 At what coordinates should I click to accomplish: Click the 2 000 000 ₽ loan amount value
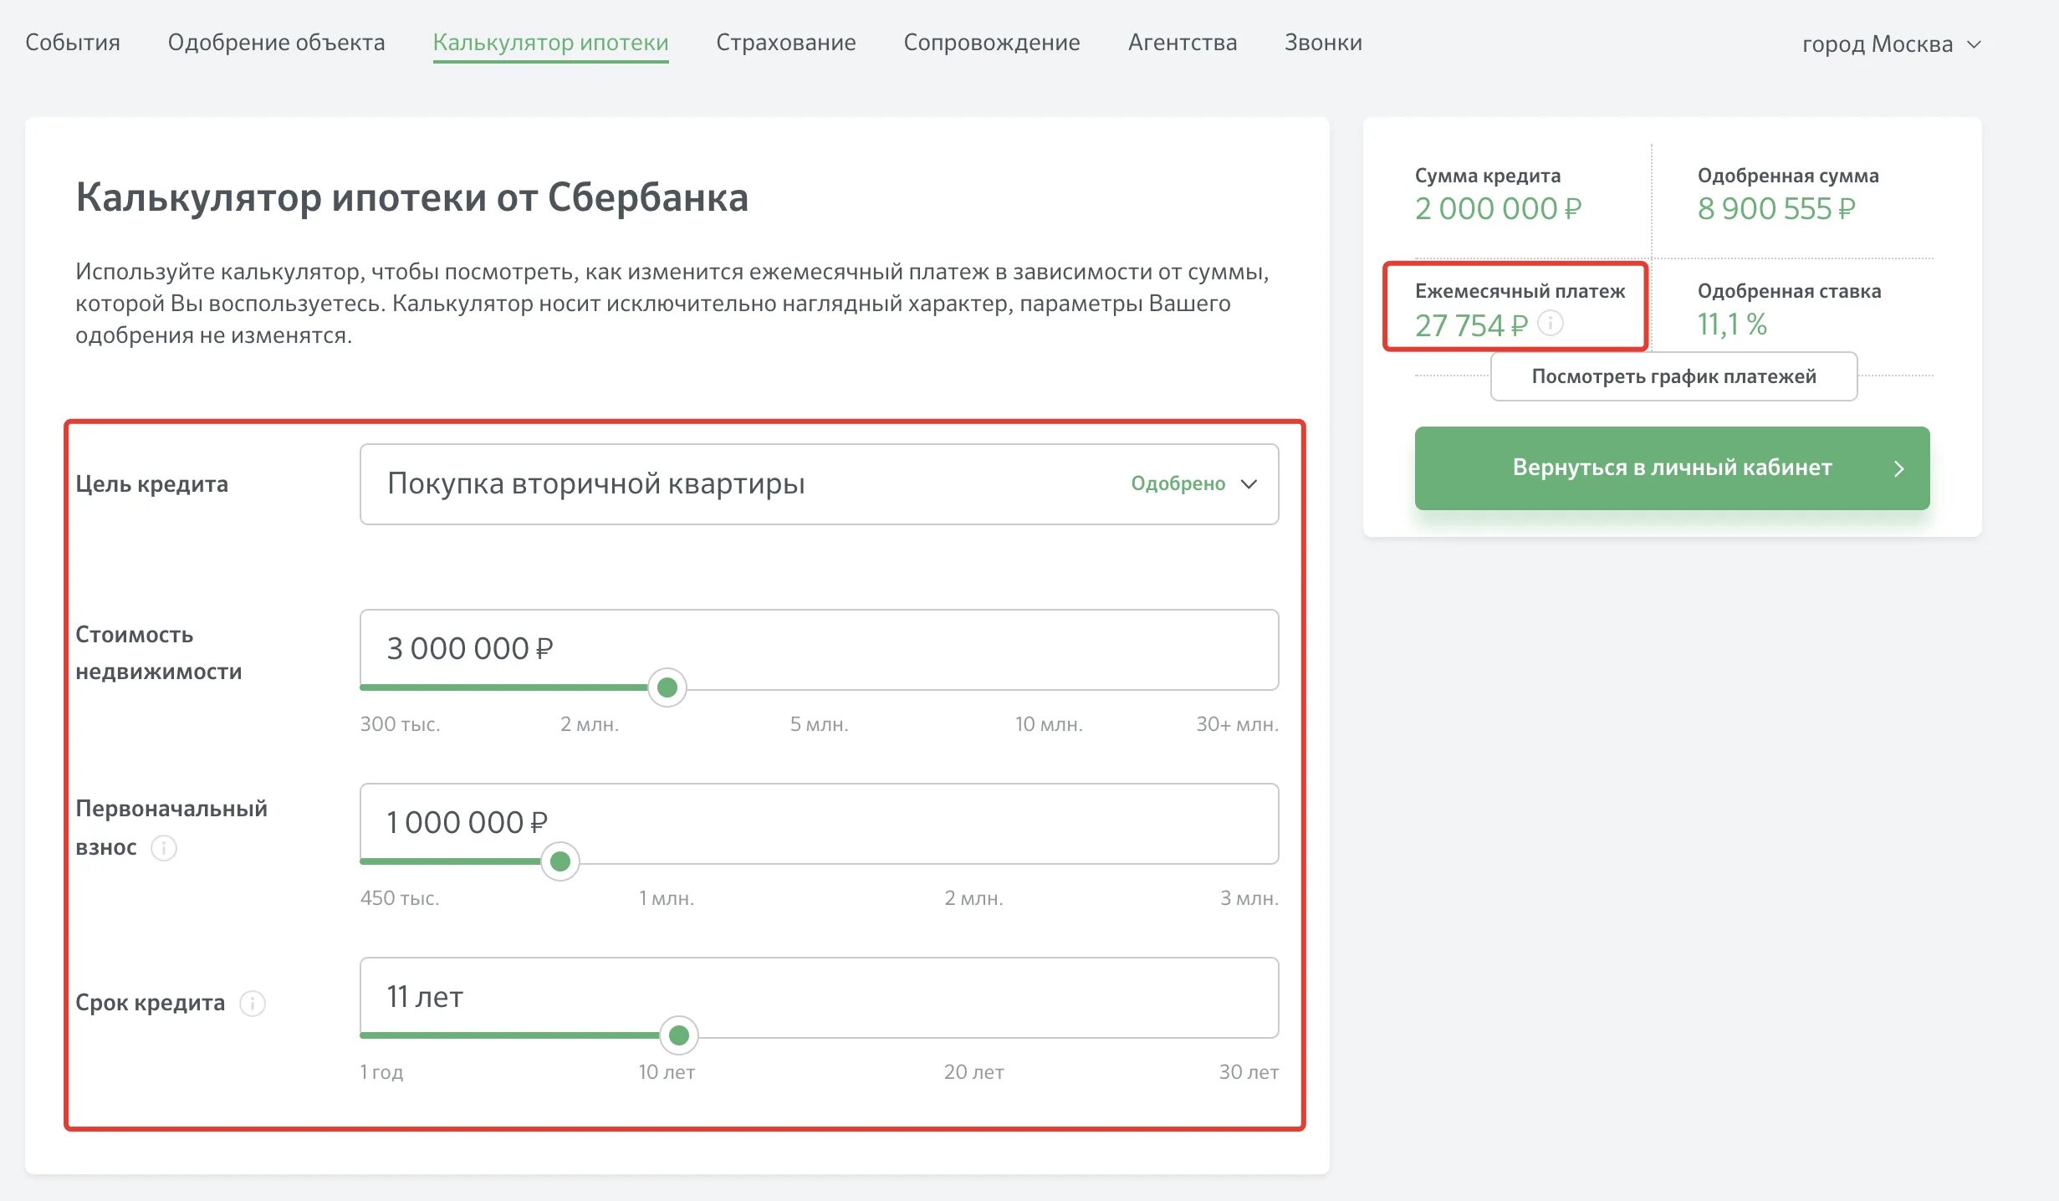tap(1498, 208)
